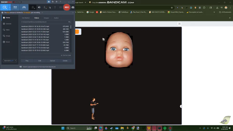233x131 pixels.
Task: Switch to the Get Started tab
Action: point(26,18)
